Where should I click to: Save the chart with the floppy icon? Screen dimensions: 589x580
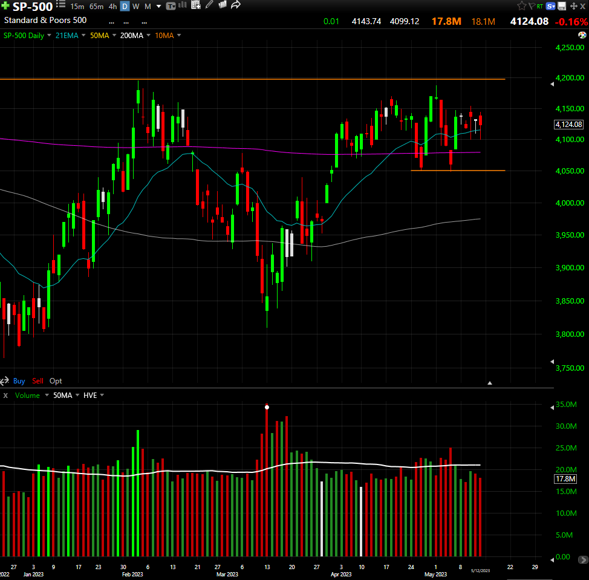click(x=562, y=6)
